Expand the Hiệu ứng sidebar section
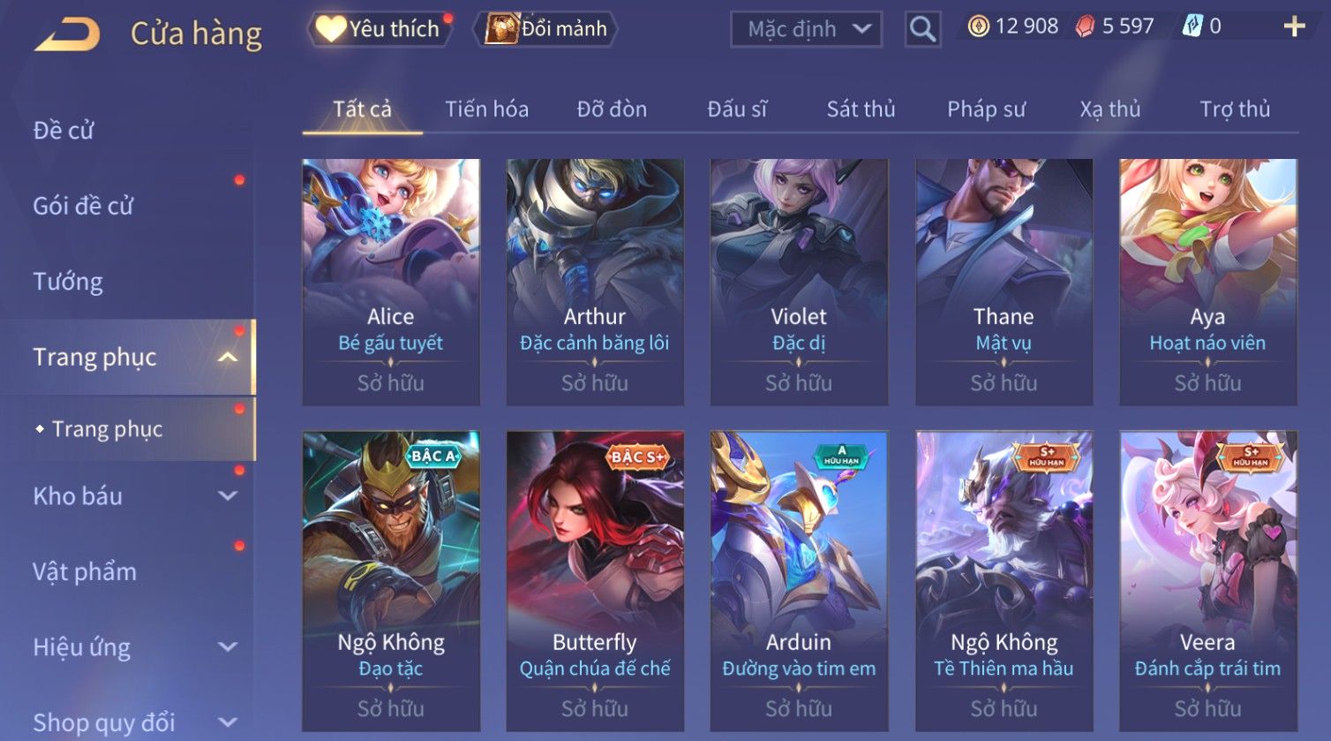The width and height of the screenshot is (1331, 741). pyautogui.click(x=228, y=647)
